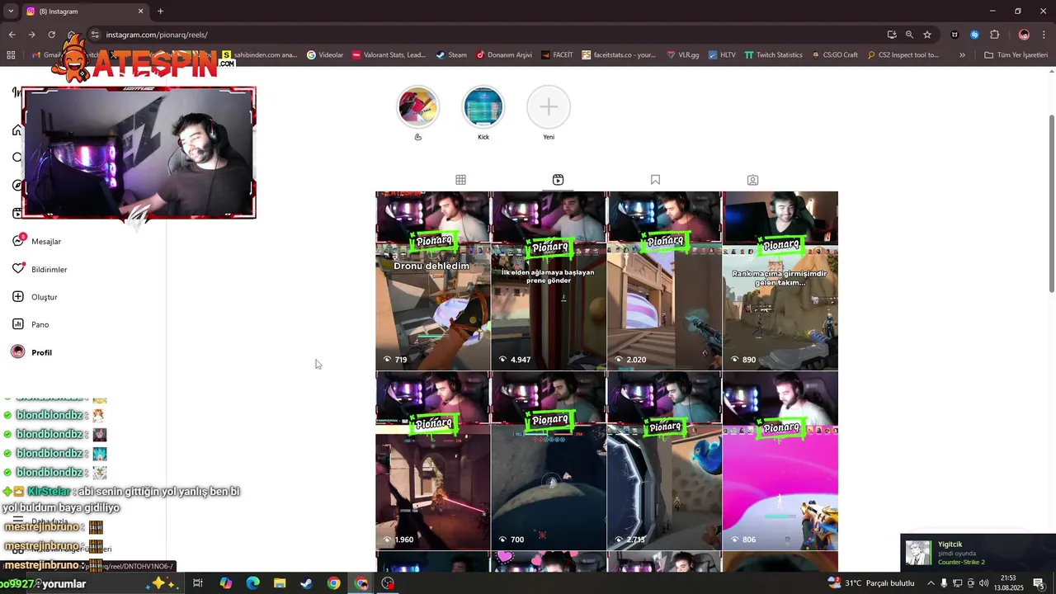Open the weather widget 31°C Parçalı bulutlu

(x=871, y=583)
